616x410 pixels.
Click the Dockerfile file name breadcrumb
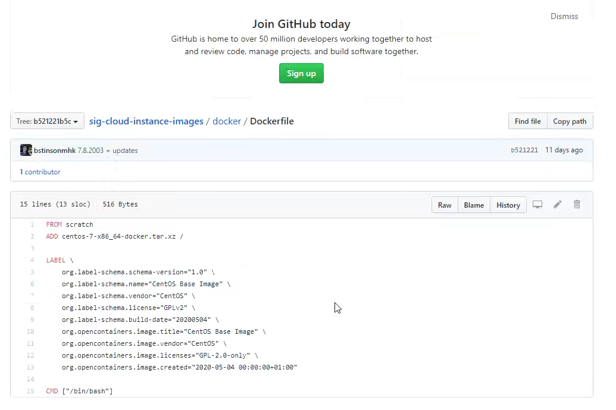pos(272,121)
